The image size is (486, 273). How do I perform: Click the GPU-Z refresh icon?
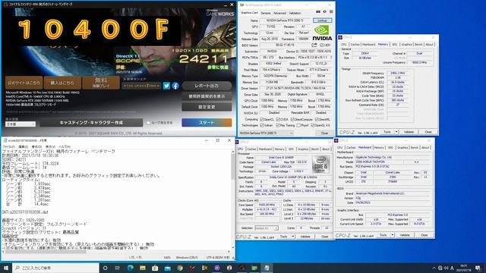(324, 12)
